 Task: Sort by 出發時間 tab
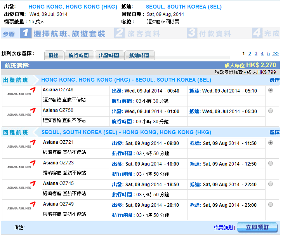(109, 56)
